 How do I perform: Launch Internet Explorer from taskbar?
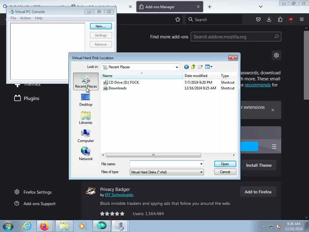(27, 226)
